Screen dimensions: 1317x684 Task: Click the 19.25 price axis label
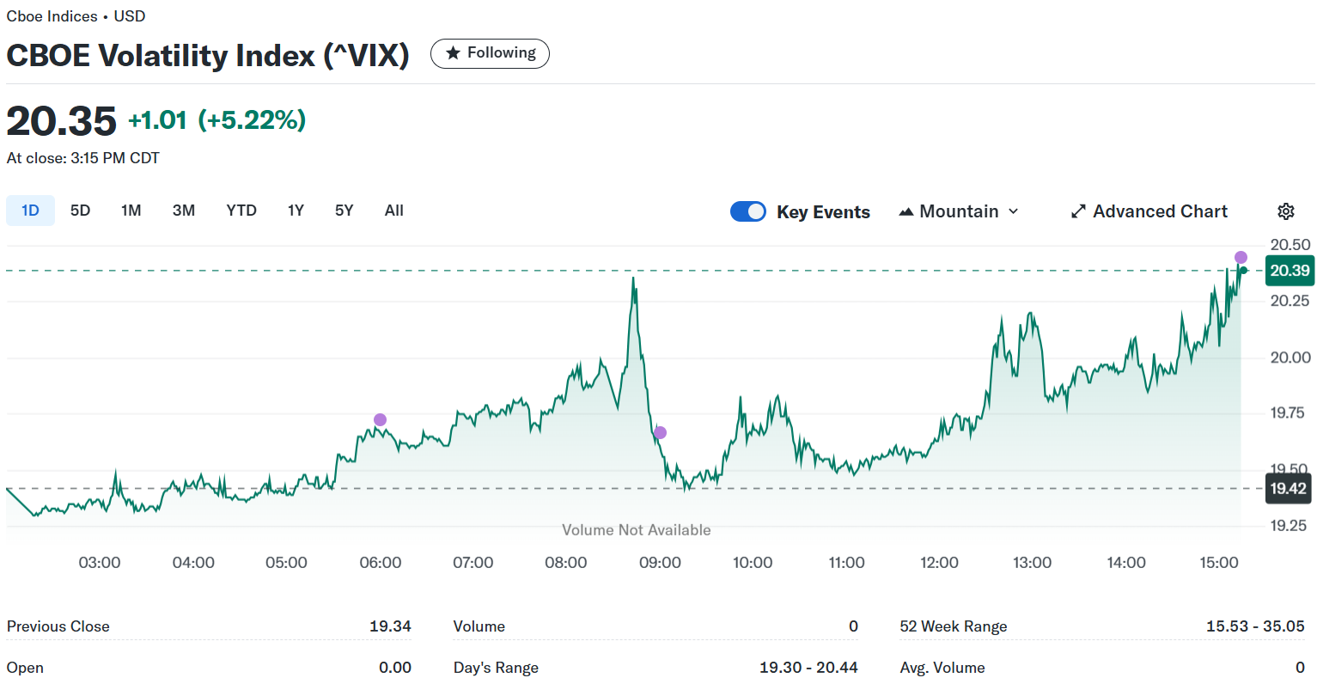coord(1290,526)
